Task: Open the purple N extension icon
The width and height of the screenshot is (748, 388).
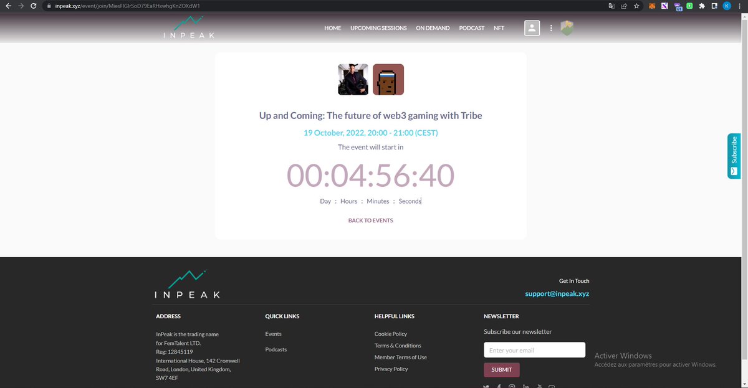Action: (665, 6)
